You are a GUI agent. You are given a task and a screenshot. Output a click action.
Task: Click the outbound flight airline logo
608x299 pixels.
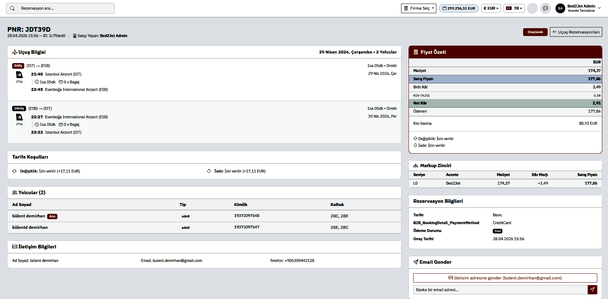point(19,75)
